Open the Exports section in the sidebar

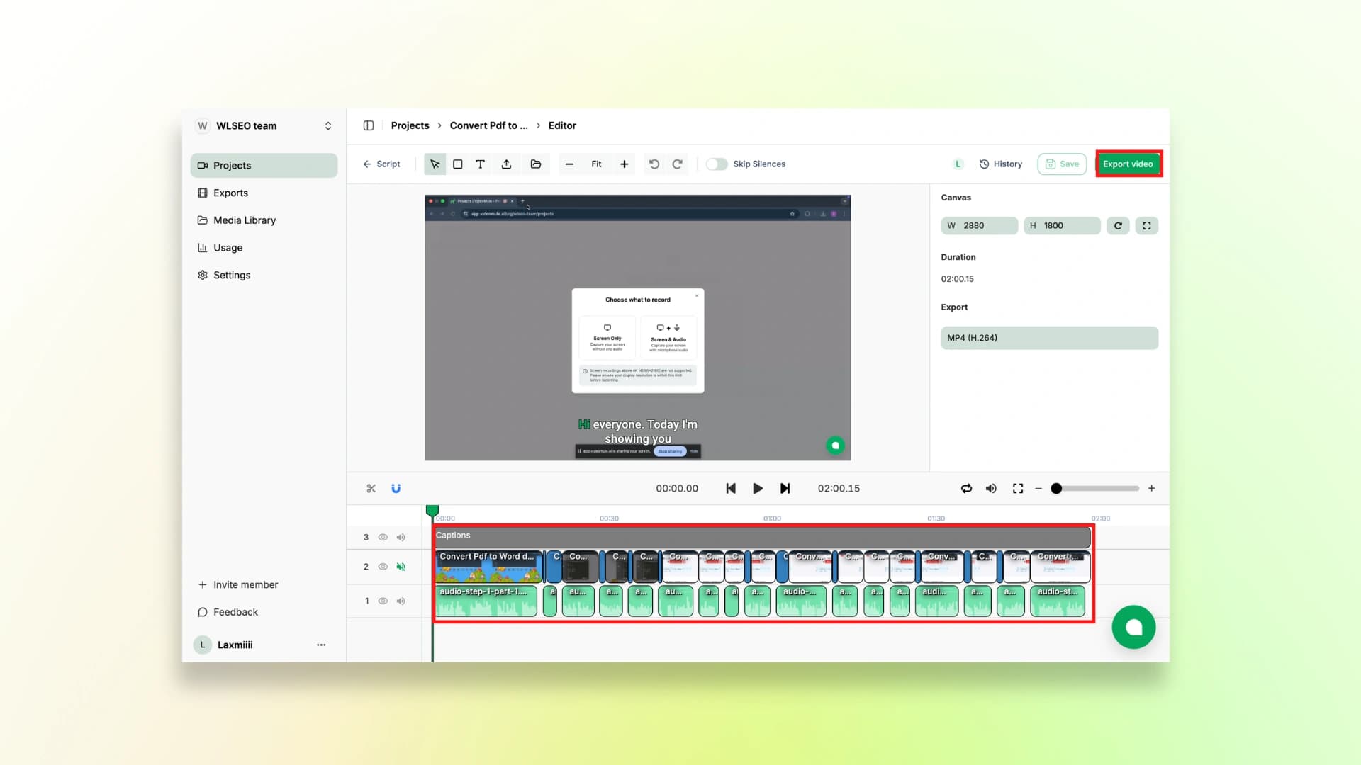click(230, 192)
